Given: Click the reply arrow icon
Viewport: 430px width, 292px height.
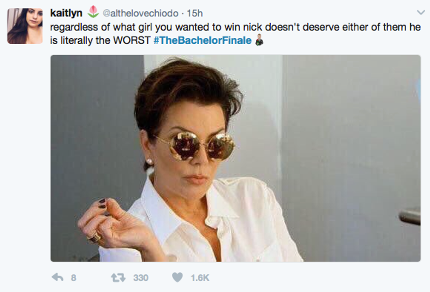Looking at the screenshot, I should pyautogui.click(x=57, y=278).
